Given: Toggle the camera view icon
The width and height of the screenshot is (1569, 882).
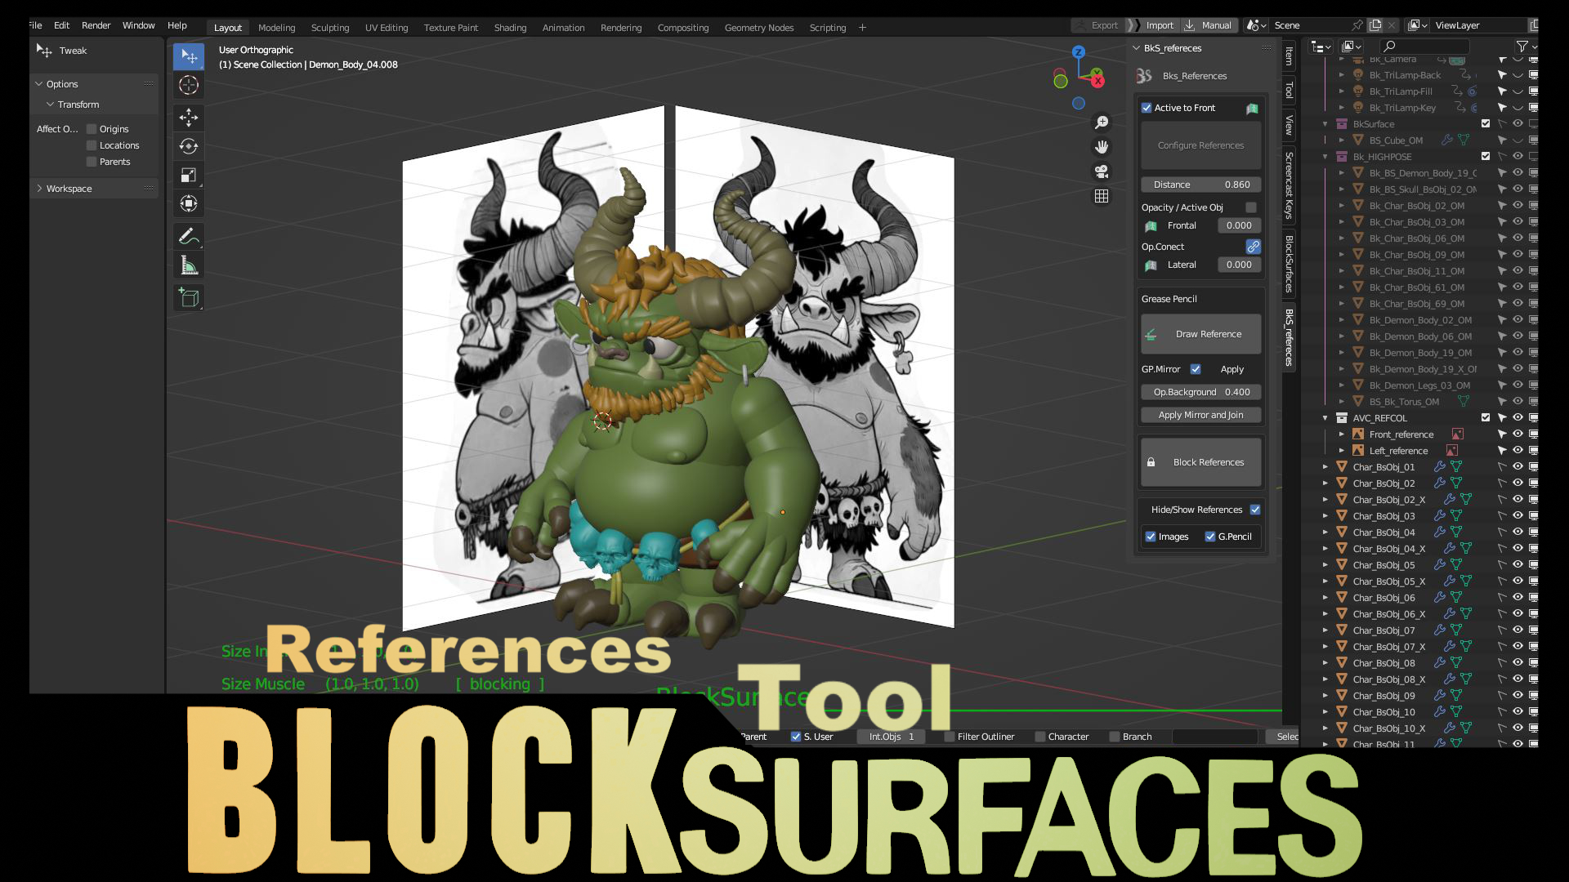Looking at the screenshot, I should click(1102, 171).
